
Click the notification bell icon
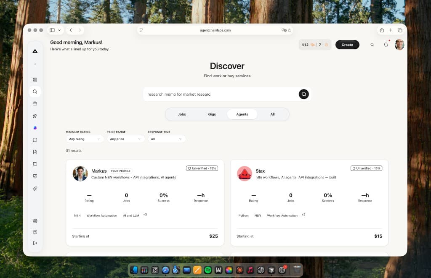386,45
